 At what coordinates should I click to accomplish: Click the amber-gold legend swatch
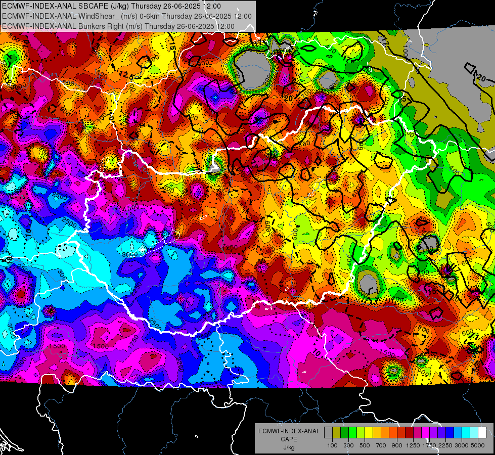[377, 433]
